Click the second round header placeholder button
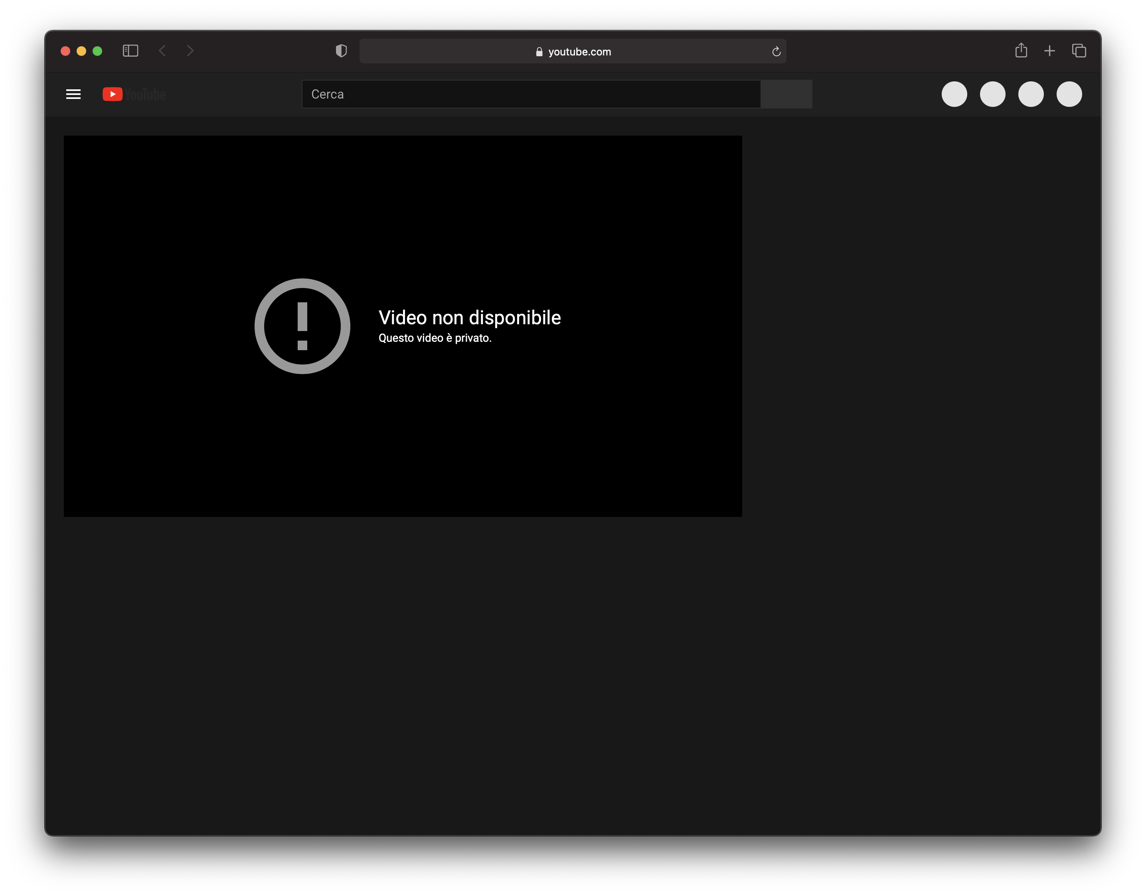The width and height of the screenshot is (1146, 895). pos(992,95)
